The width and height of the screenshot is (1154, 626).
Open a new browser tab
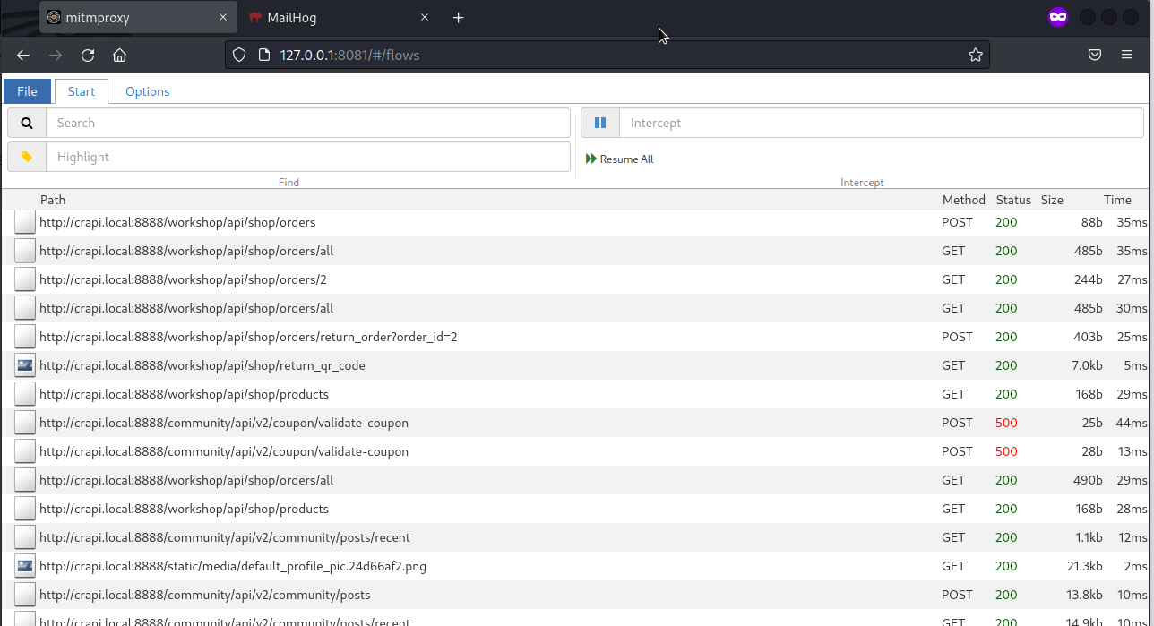coord(459,18)
